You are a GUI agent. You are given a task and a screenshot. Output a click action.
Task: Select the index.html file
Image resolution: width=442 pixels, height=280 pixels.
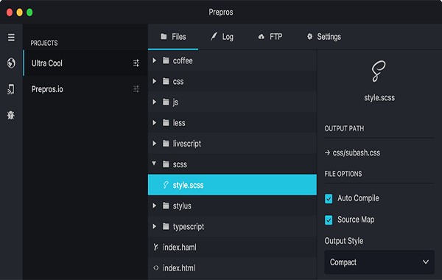(x=232, y=268)
